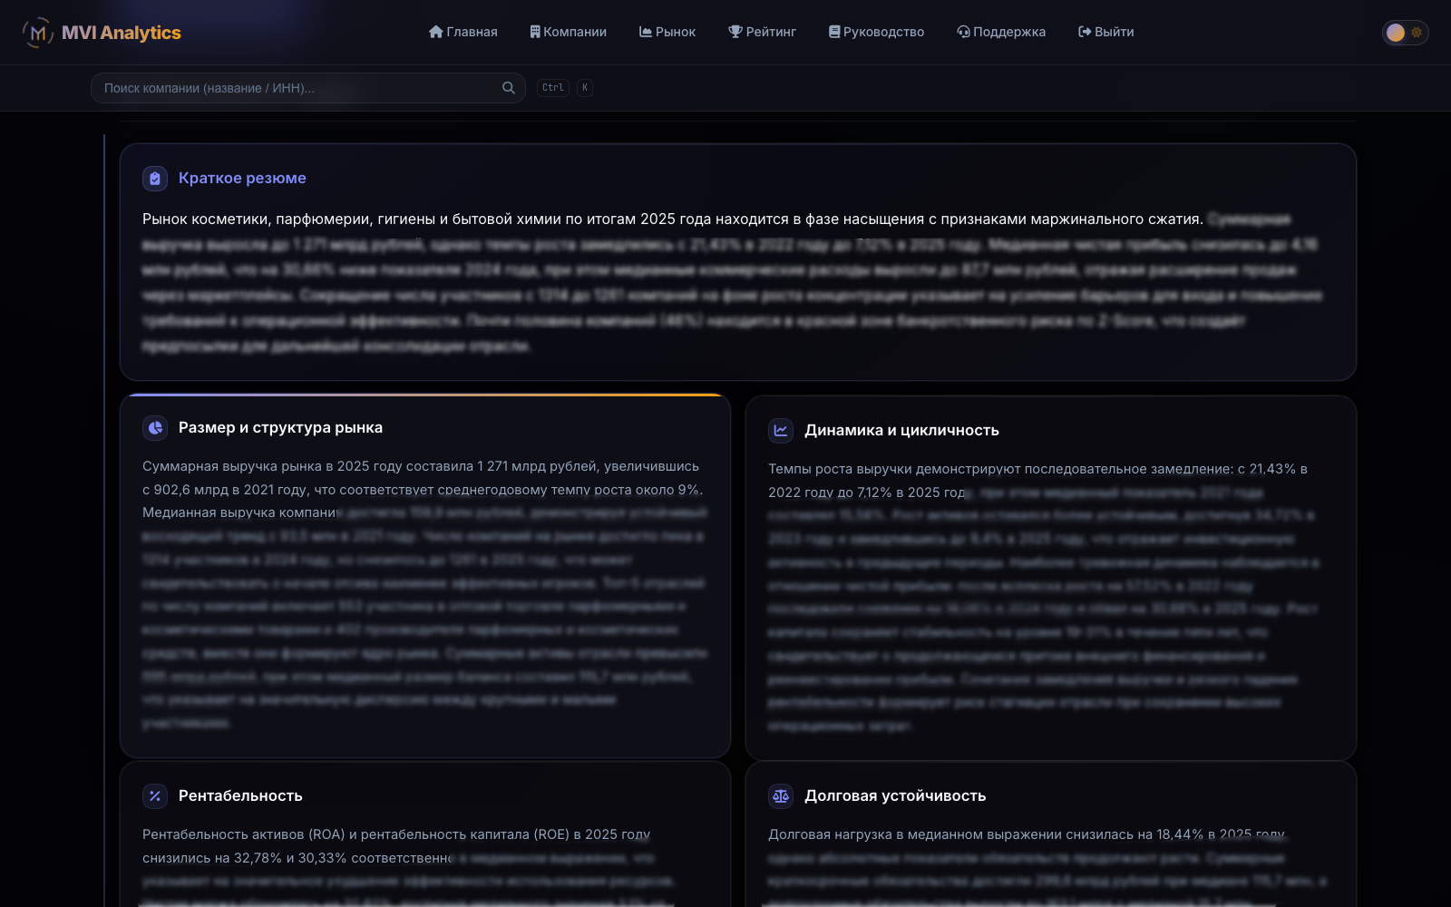
Task: Select the Динамика и цикличность card heading
Action: point(901,431)
